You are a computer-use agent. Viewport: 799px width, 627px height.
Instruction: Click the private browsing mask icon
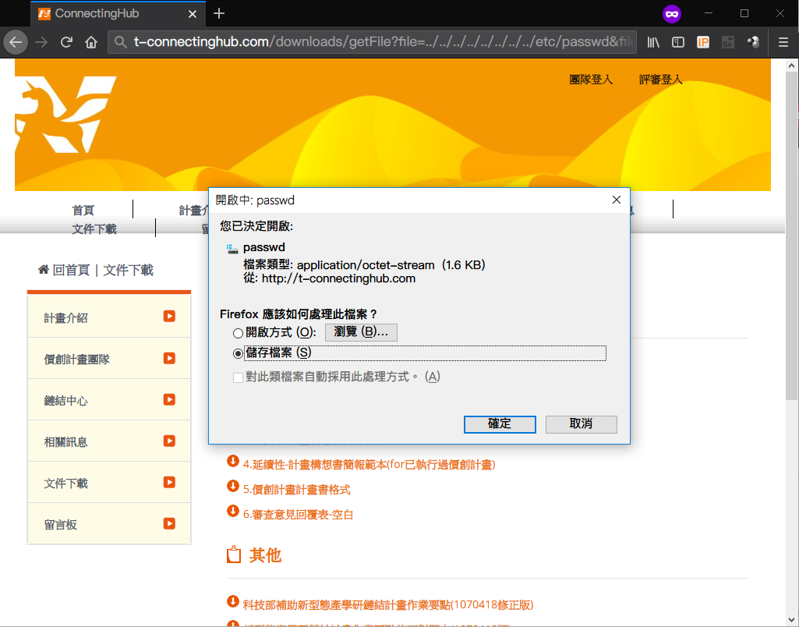(672, 14)
